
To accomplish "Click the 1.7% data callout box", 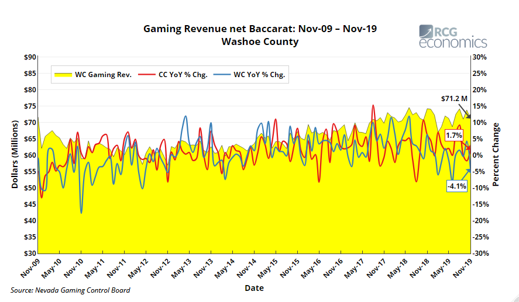I will pyautogui.click(x=454, y=136).
